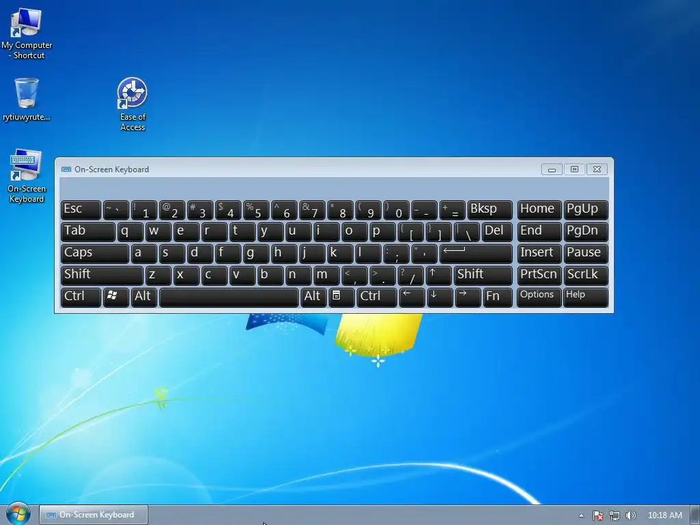700x525 pixels.
Task: Toggle the left Alt key
Action: coord(144,297)
